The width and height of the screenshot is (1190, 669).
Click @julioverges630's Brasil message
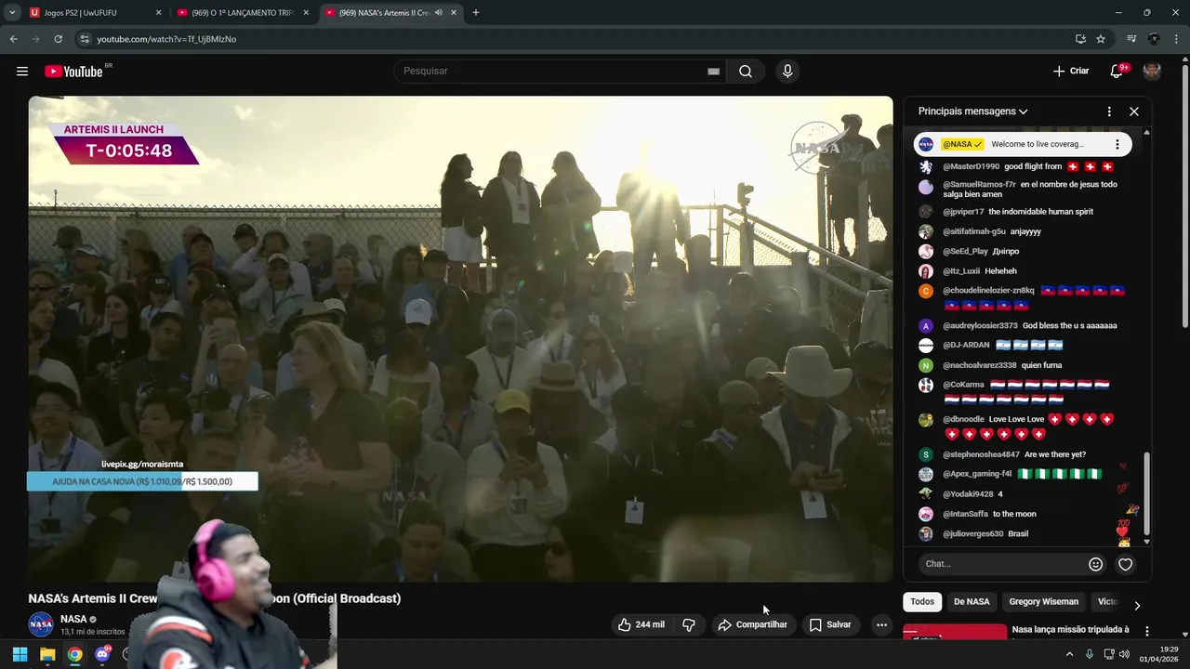click(985, 534)
